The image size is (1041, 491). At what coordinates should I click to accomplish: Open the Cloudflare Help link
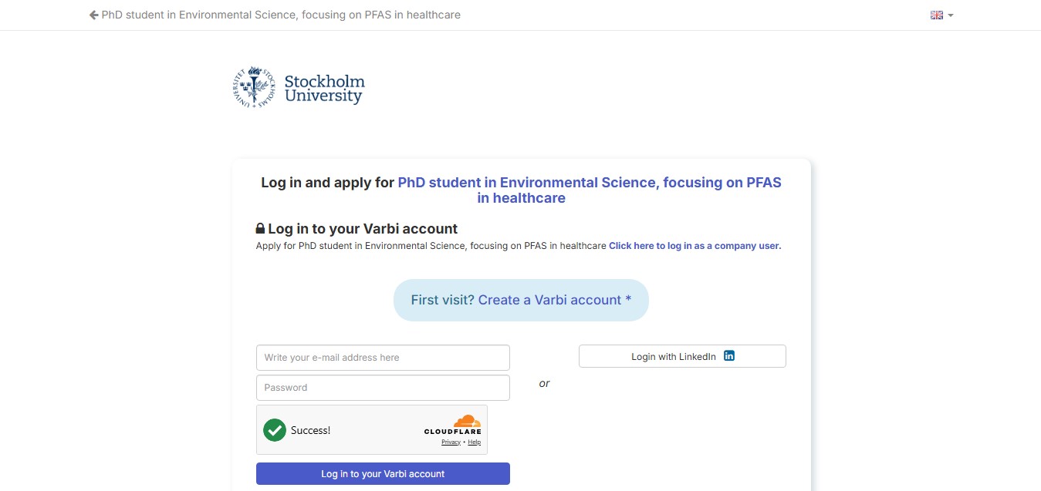tap(475, 442)
